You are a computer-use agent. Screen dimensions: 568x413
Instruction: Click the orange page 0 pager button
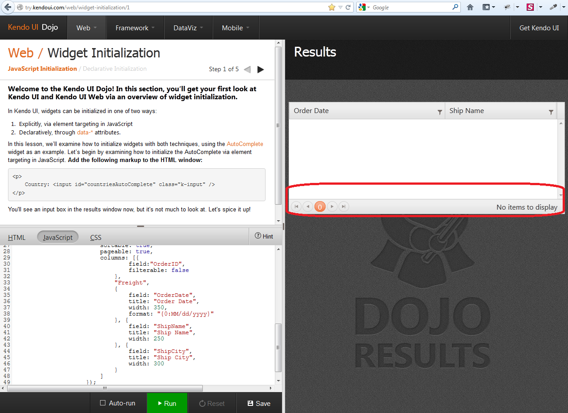tap(320, 206)
